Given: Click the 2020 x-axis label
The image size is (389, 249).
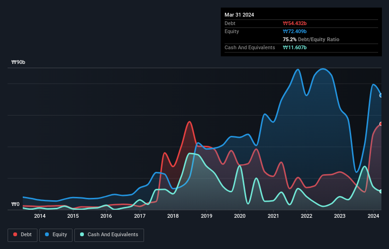Looking at the screenshot, I should point(240,216).
